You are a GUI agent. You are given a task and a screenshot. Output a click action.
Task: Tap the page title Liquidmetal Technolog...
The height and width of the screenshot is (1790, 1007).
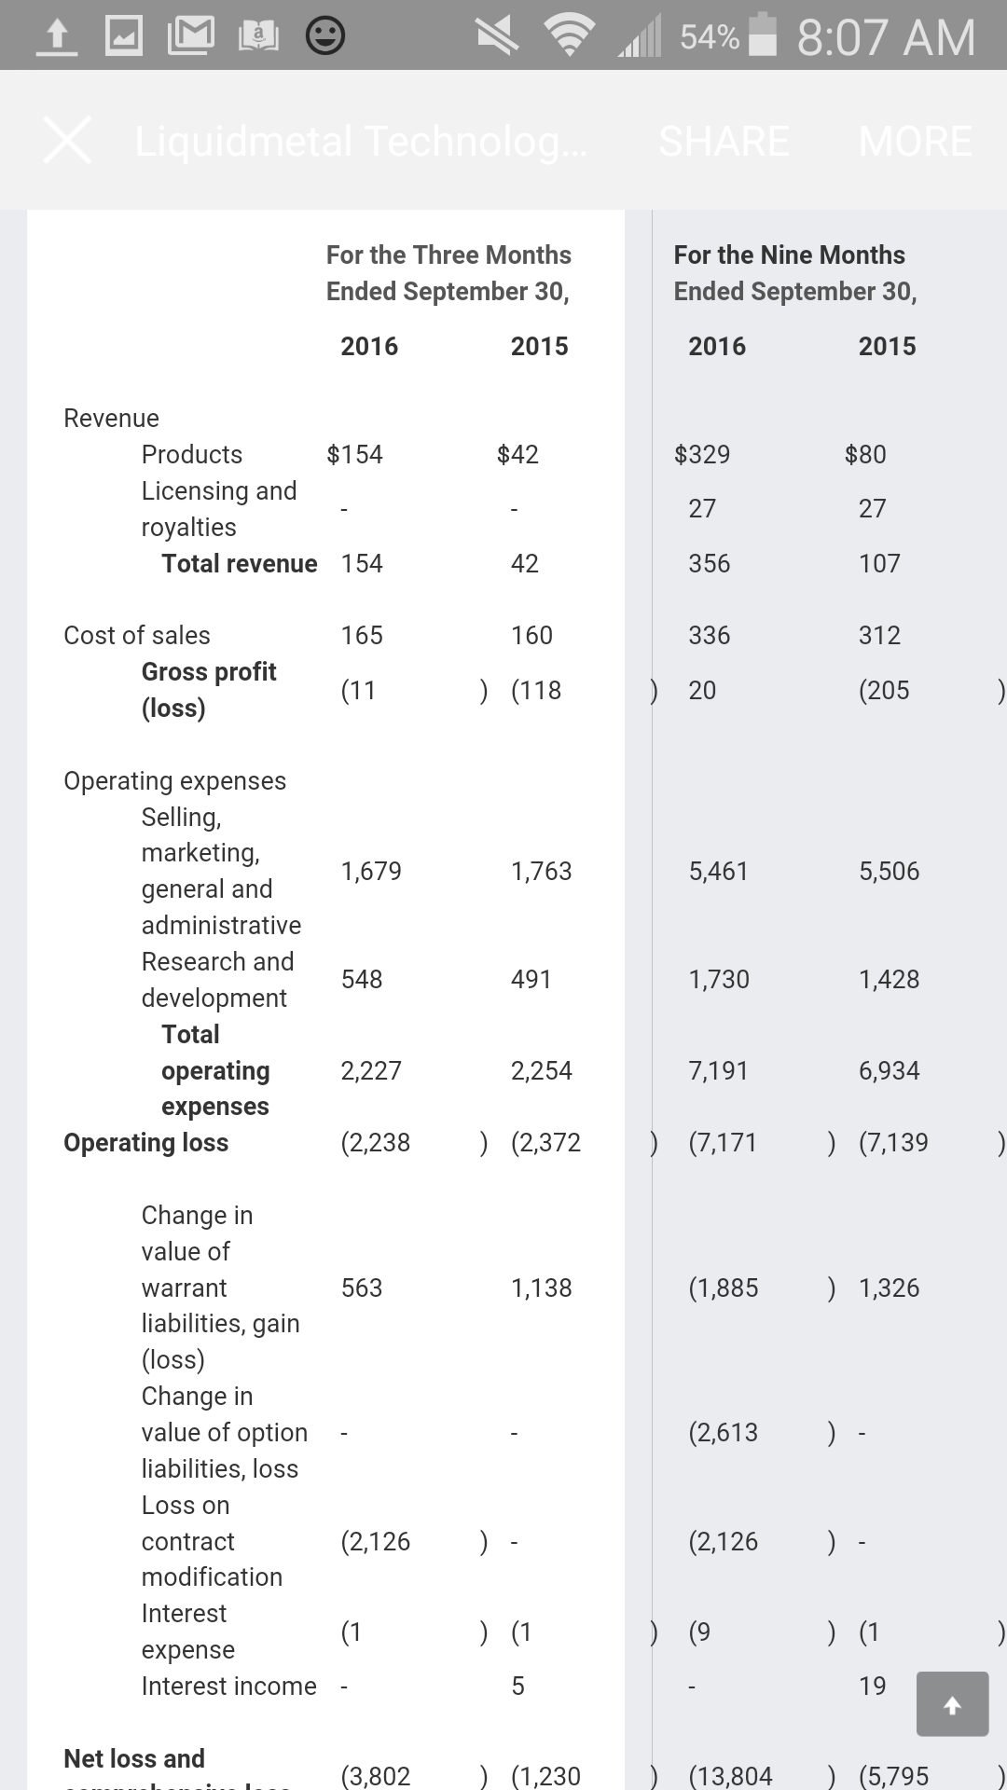pos(362,141)
